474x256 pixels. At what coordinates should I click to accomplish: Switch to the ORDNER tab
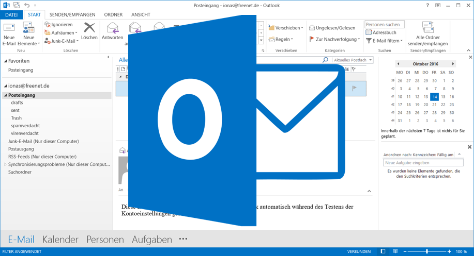(x=113, y=14)
